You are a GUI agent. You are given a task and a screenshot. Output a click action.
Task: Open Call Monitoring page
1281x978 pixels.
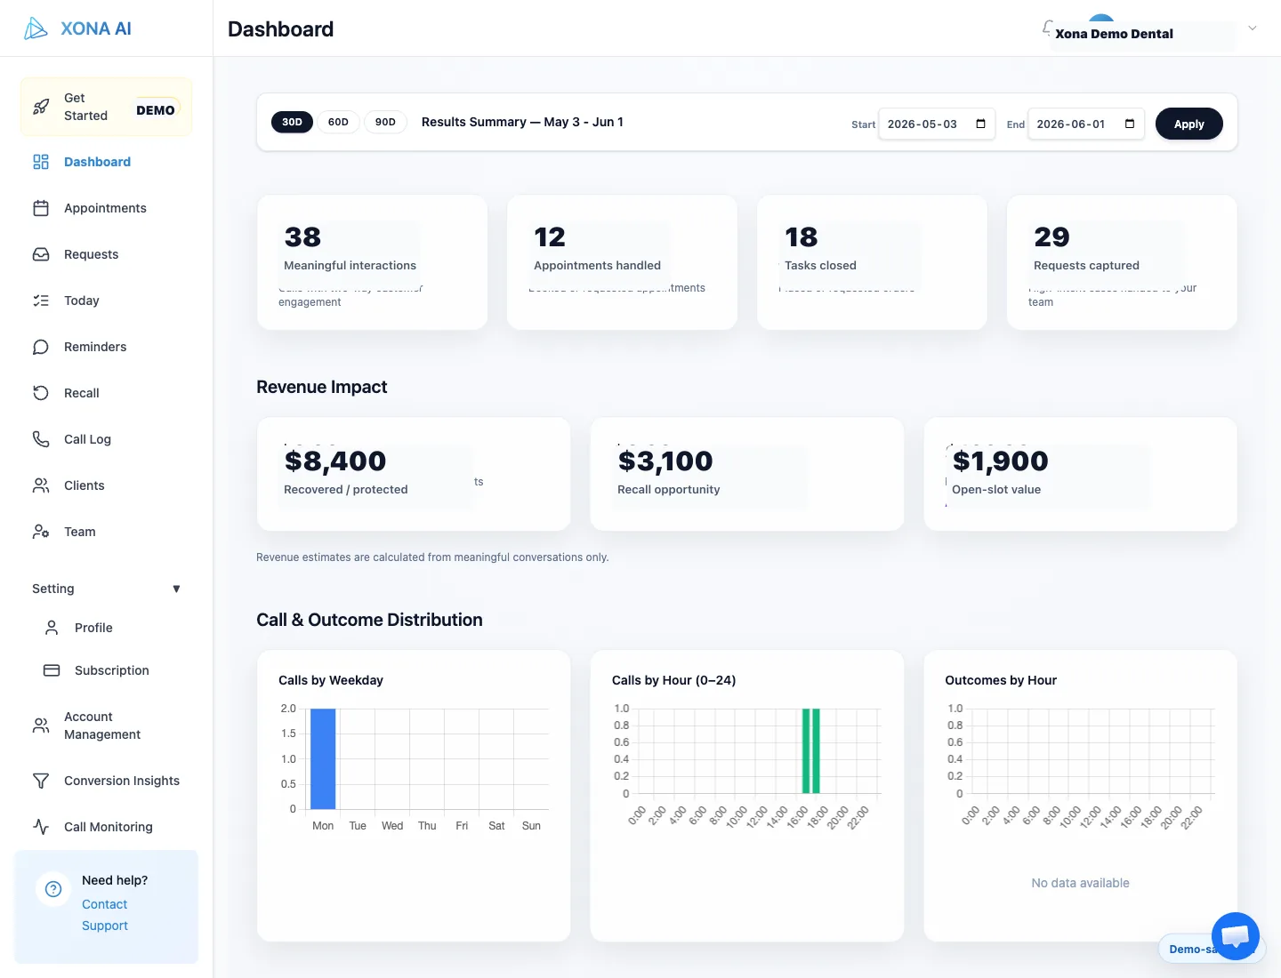click(106, 827)
